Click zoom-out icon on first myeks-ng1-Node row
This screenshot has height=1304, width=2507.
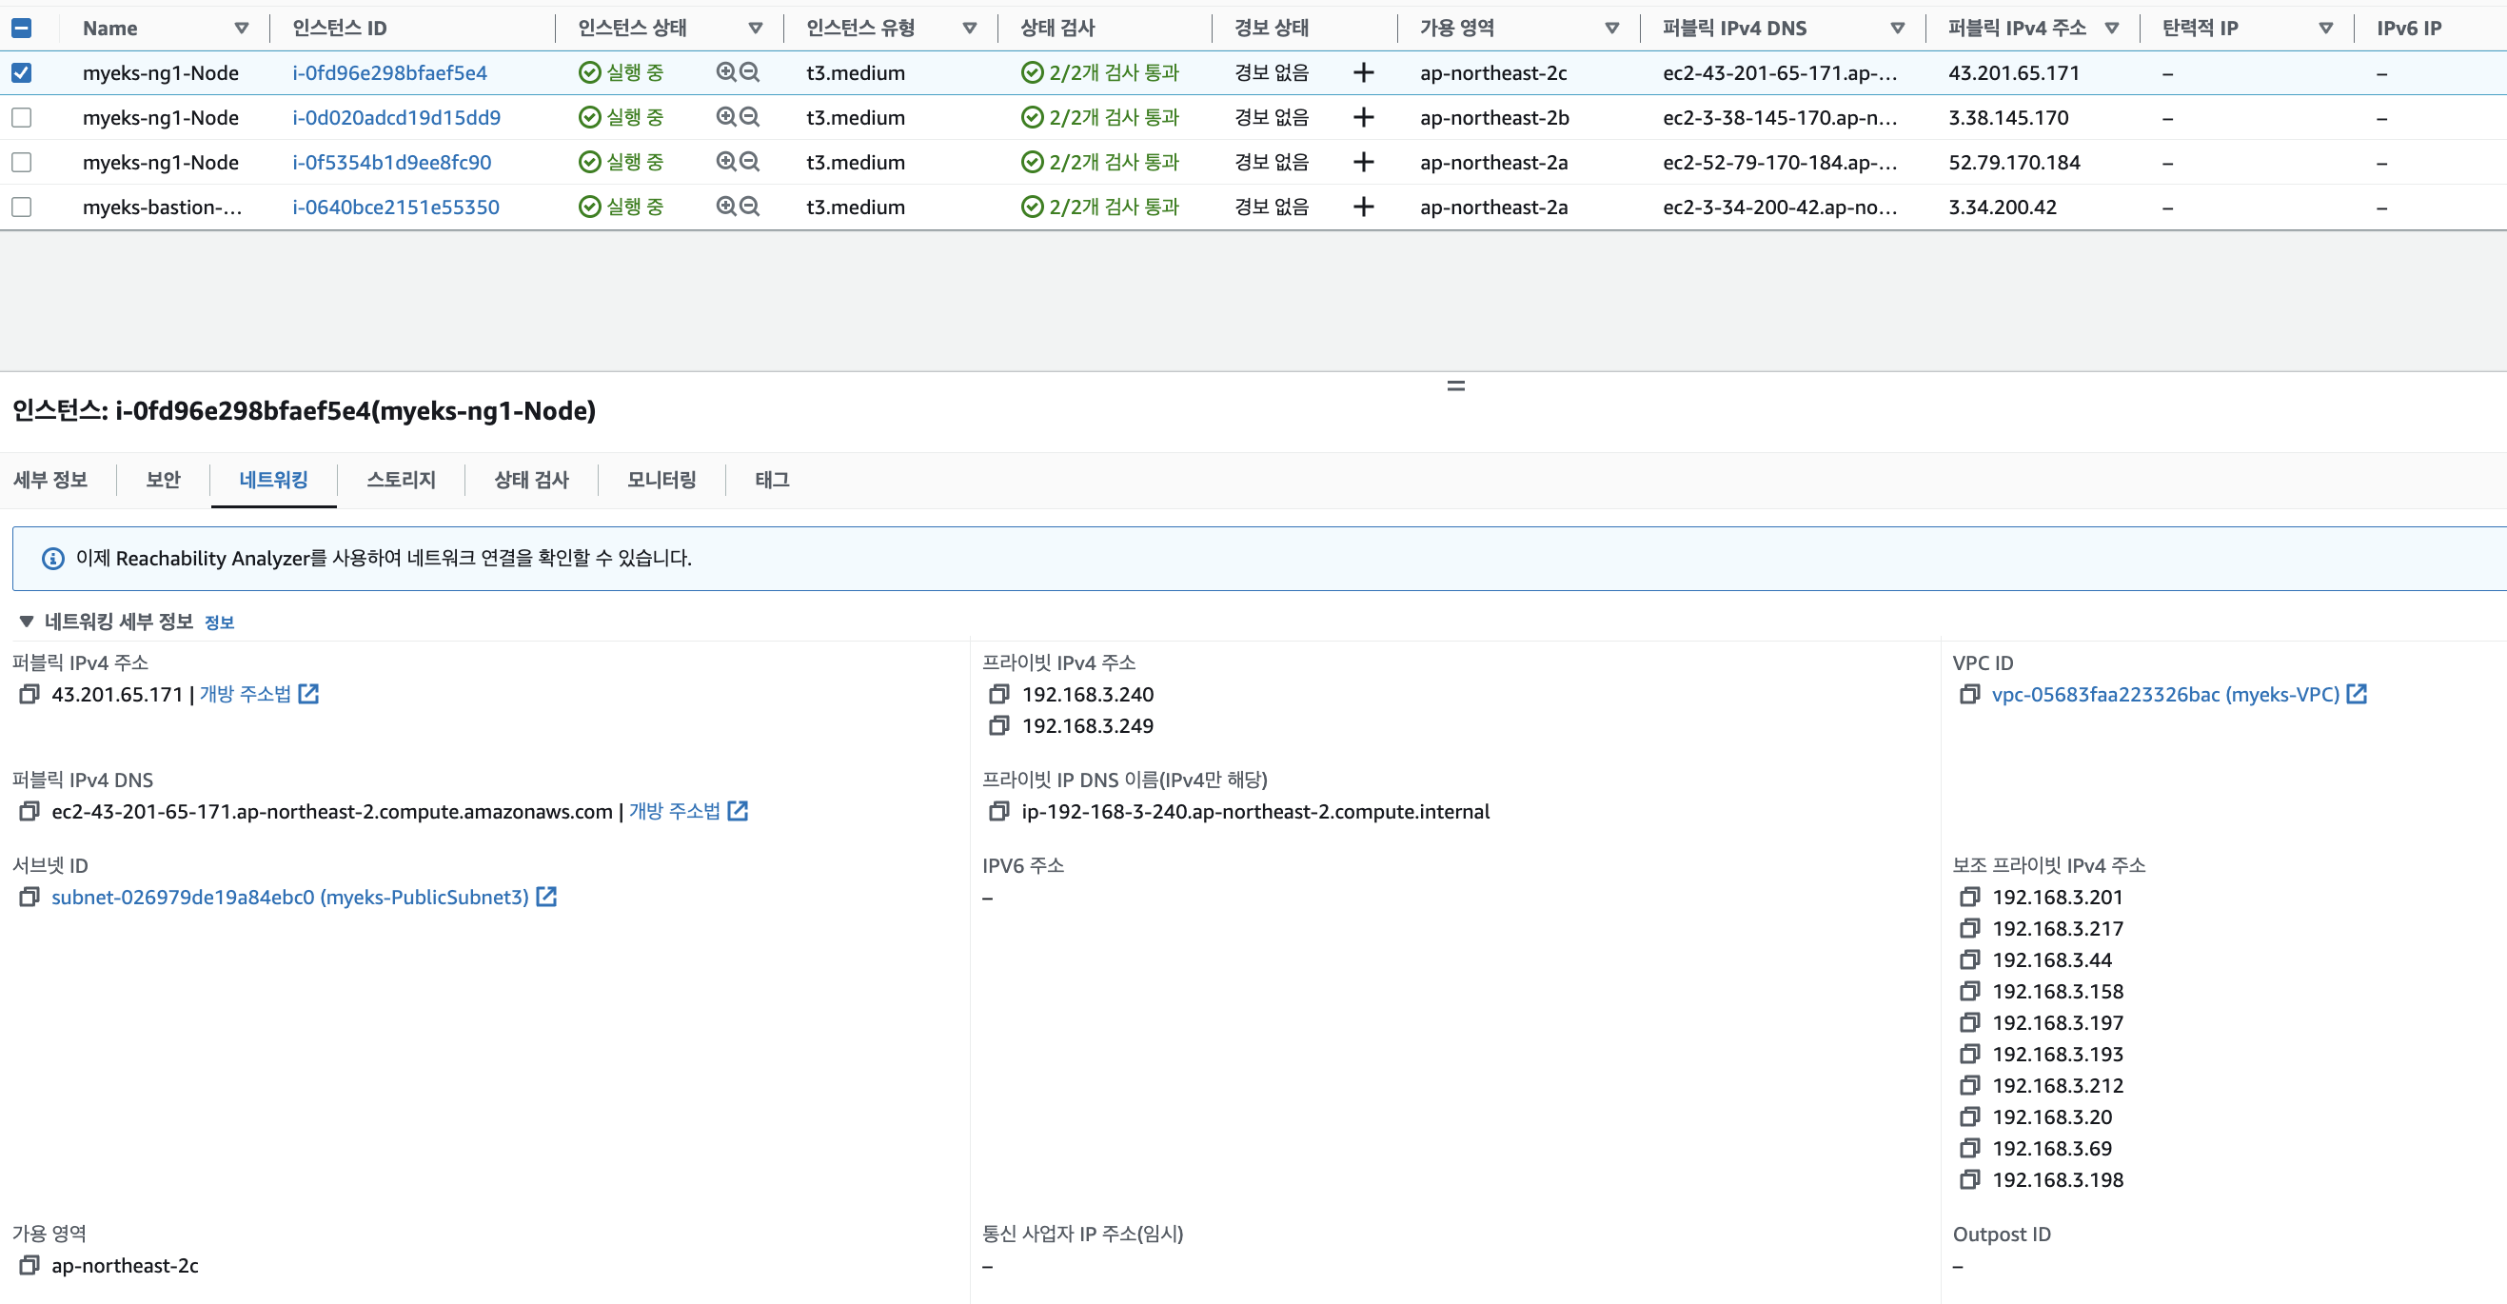coord(749,72)
